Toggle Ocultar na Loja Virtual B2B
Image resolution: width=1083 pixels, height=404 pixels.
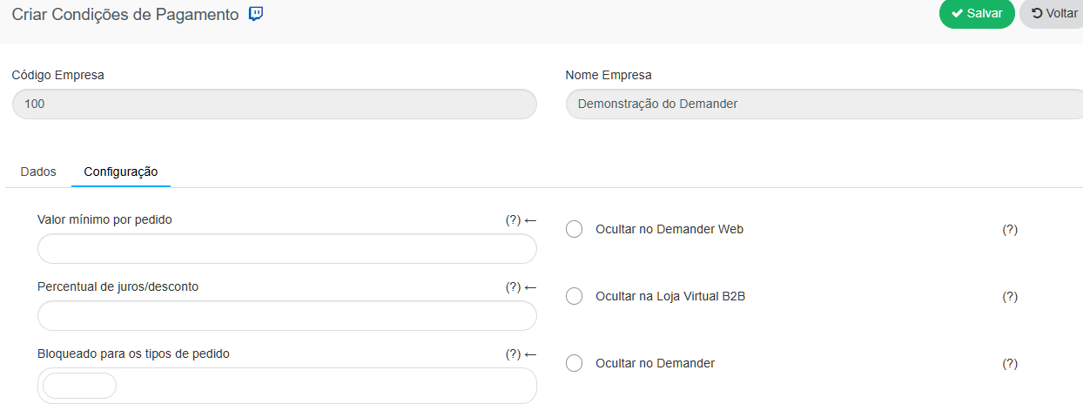(574, 296)
